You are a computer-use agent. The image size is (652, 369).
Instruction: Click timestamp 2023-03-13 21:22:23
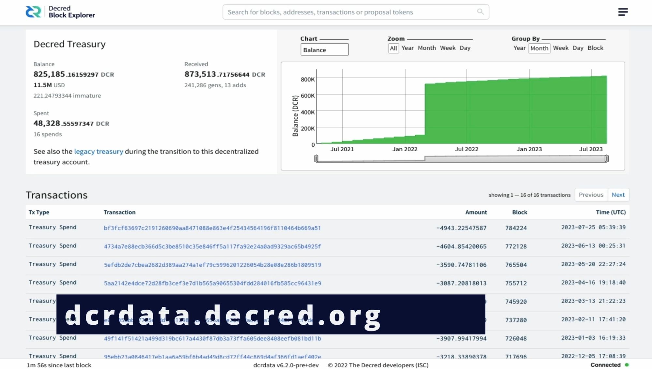point(593,301)
